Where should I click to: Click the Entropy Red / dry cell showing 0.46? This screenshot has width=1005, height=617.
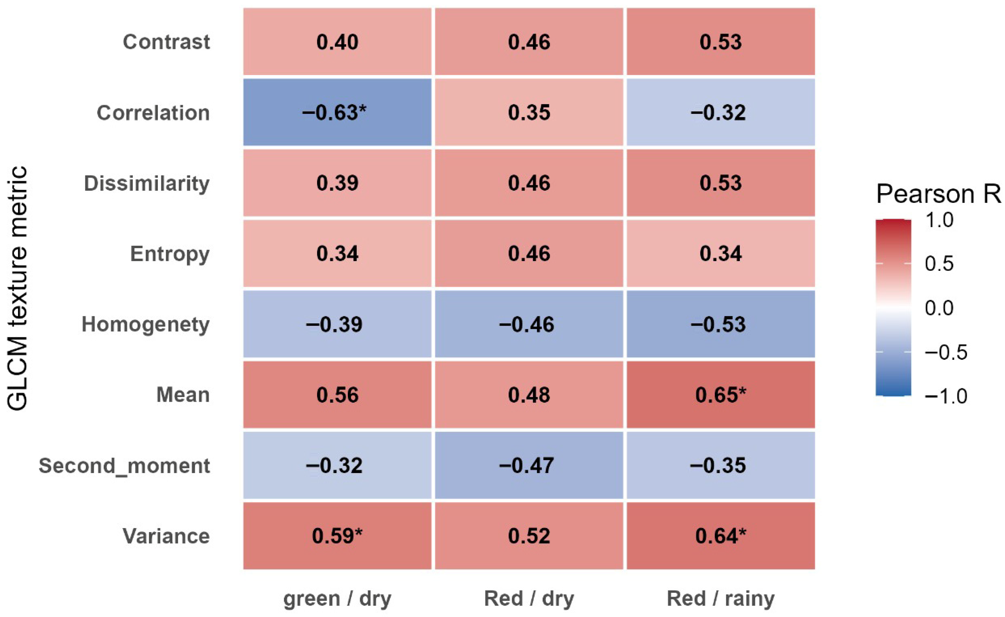529,253
